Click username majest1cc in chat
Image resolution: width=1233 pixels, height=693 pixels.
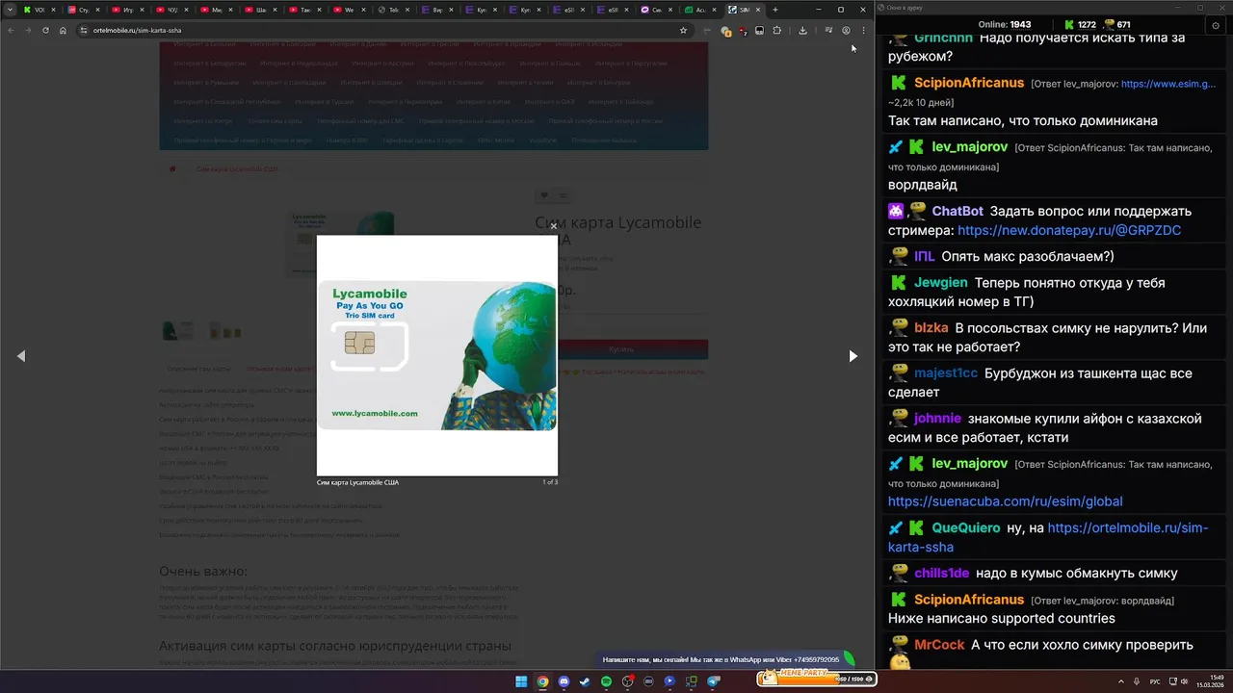point(946,373)
